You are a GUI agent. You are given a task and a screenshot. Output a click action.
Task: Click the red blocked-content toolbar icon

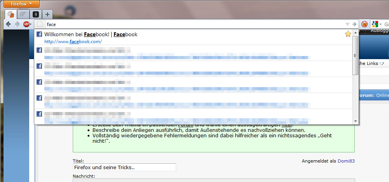(364, 24)
